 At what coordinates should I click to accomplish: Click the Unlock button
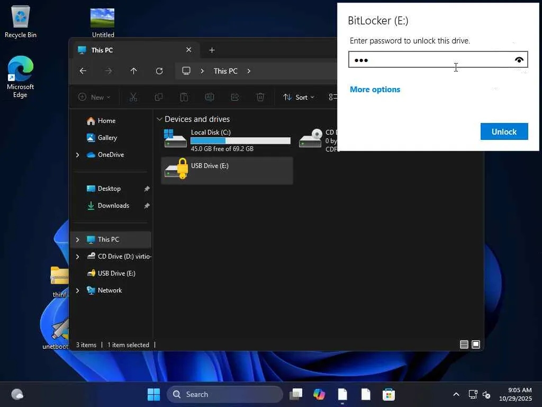(504, 131)
